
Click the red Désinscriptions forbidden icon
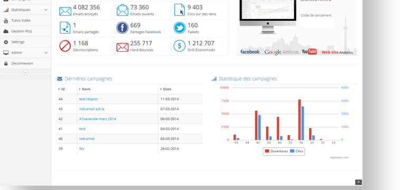point(65,46)
